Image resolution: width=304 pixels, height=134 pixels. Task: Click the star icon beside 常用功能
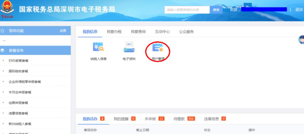click(2, 31)
